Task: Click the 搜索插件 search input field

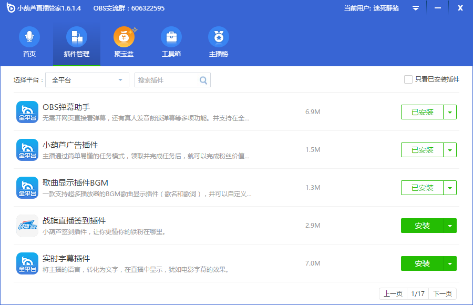Action: 167,80
